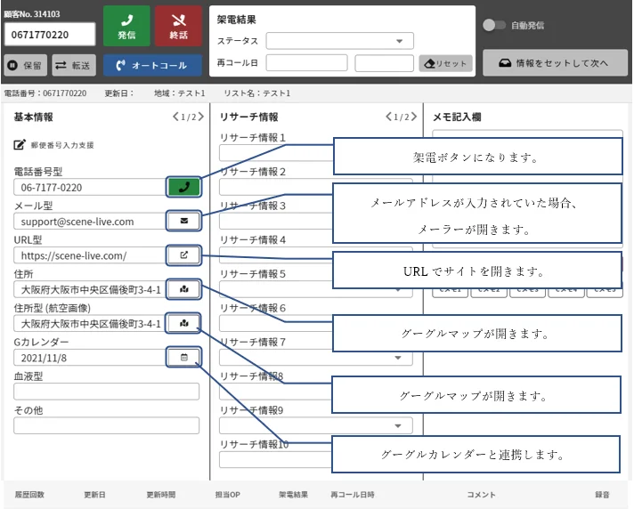The height and width of the screenshot is (509, 634).
Task: Open Google Maps icon beside 住所 field
Action: coord(183,288)
